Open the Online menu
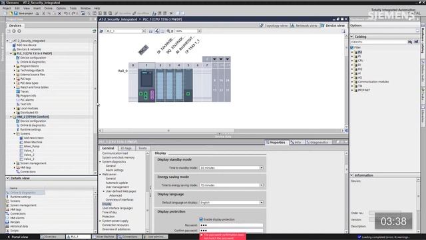Screen dimensions: 426x240 (48, 8)
